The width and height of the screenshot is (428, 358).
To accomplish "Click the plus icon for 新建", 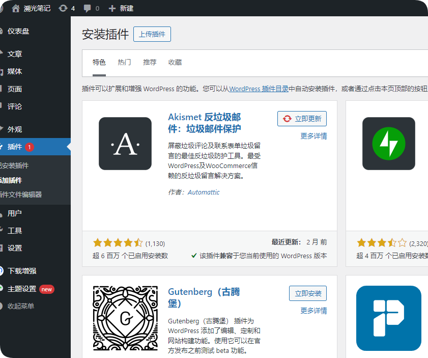I will 112,9.
